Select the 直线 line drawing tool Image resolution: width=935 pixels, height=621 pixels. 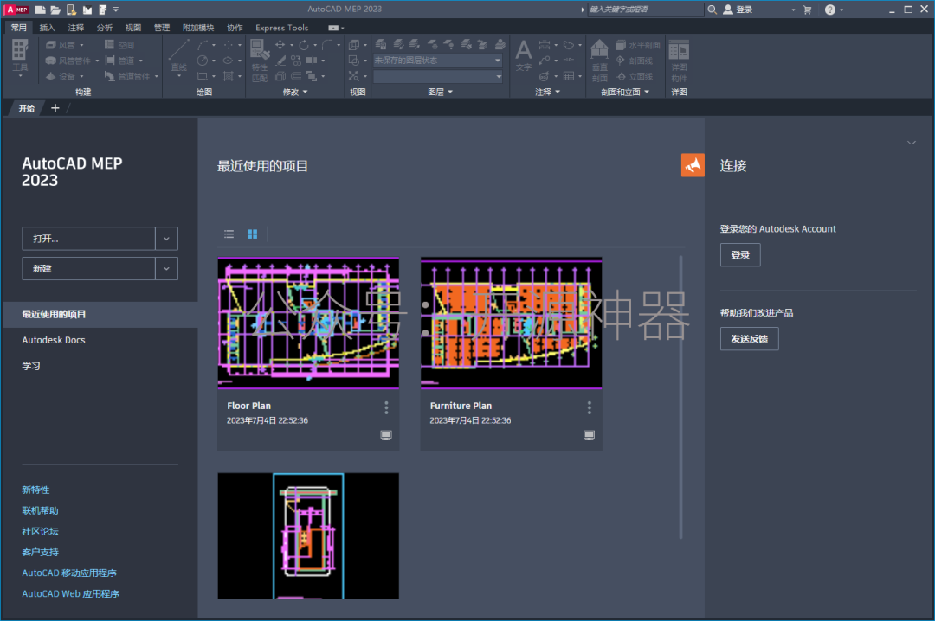[179, 57]
